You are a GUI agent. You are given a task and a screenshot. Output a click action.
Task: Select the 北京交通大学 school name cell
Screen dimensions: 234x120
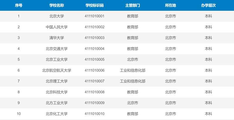[57, 49]
